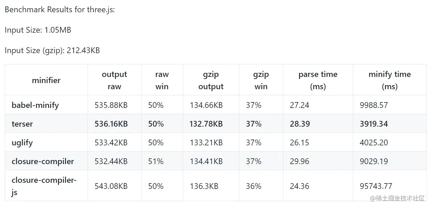
Task: Click terser's minify time value 3919.34
Action: click(374, 124)
